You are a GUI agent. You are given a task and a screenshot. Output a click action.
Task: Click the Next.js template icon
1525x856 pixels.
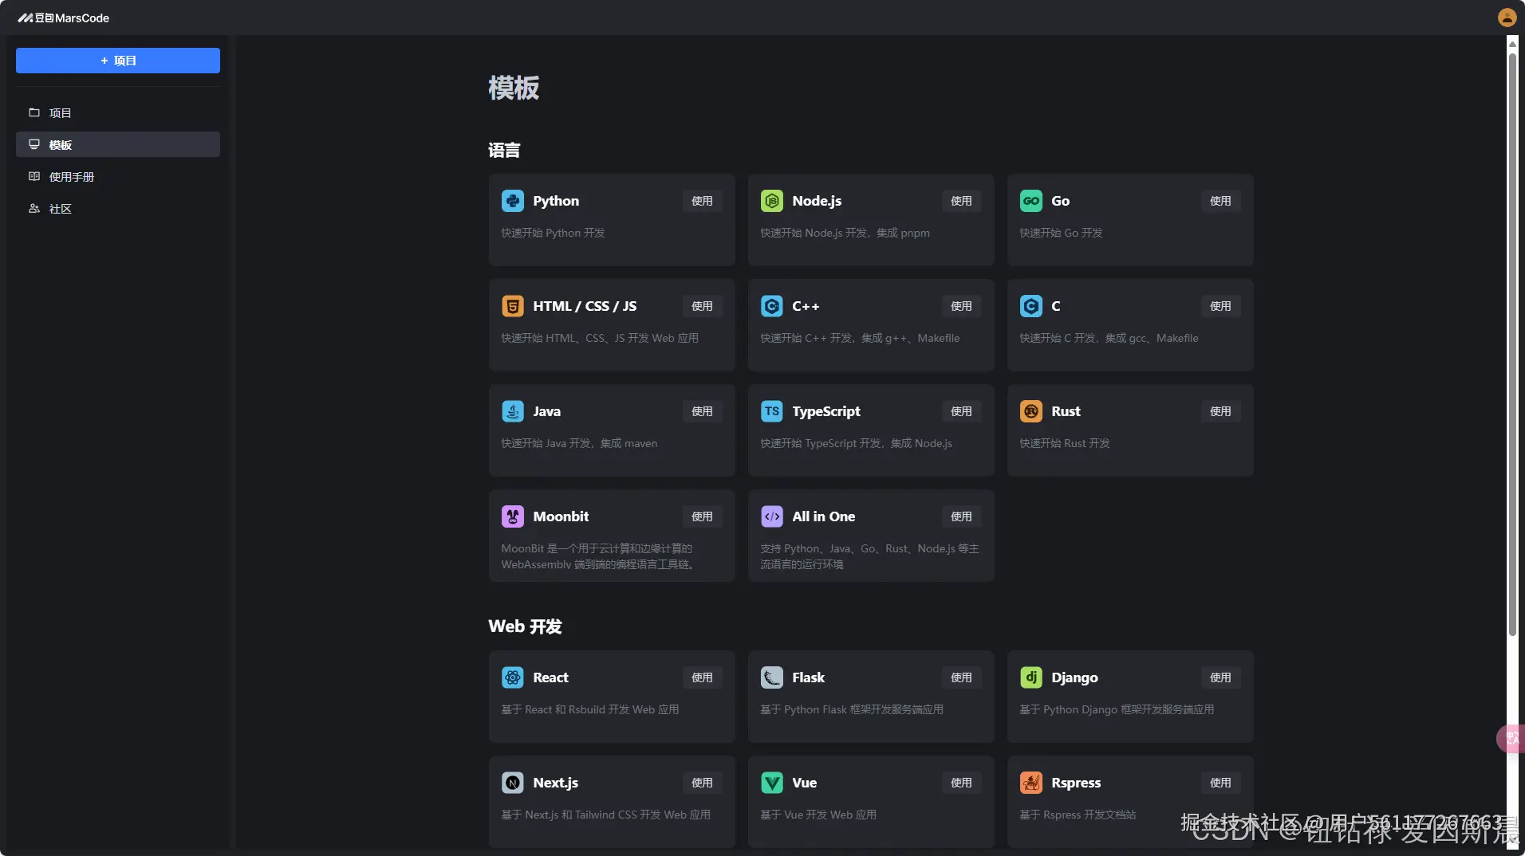point(513,783)
